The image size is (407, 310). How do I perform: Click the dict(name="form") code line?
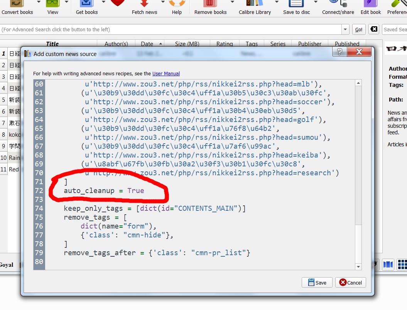(x=118, y=226)
